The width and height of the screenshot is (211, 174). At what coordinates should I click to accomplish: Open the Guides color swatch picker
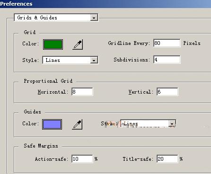(x=52, y=124)
